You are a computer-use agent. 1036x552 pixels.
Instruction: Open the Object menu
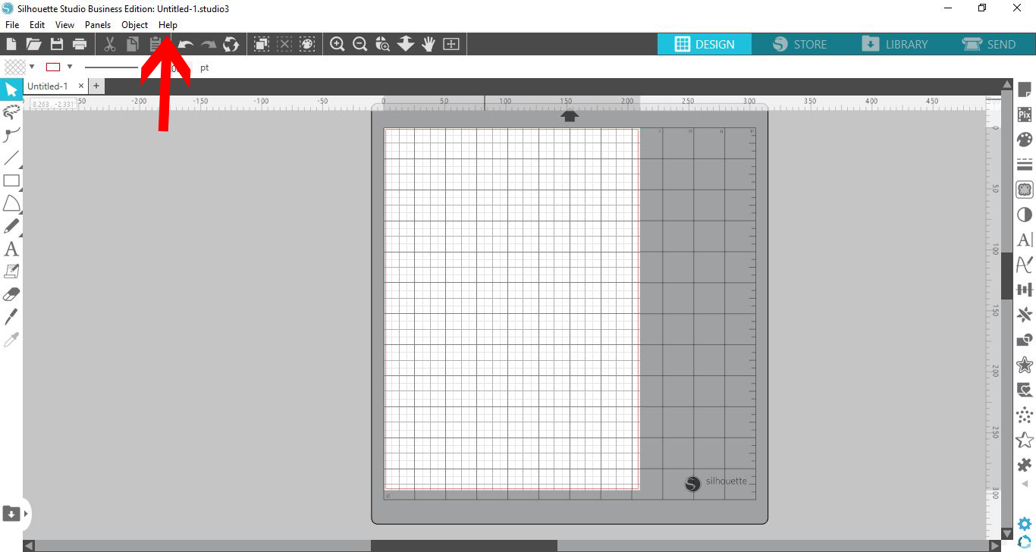[x=135, y=25]
